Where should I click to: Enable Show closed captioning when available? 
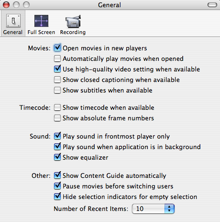pyautogui.click(x=57, y=80)
